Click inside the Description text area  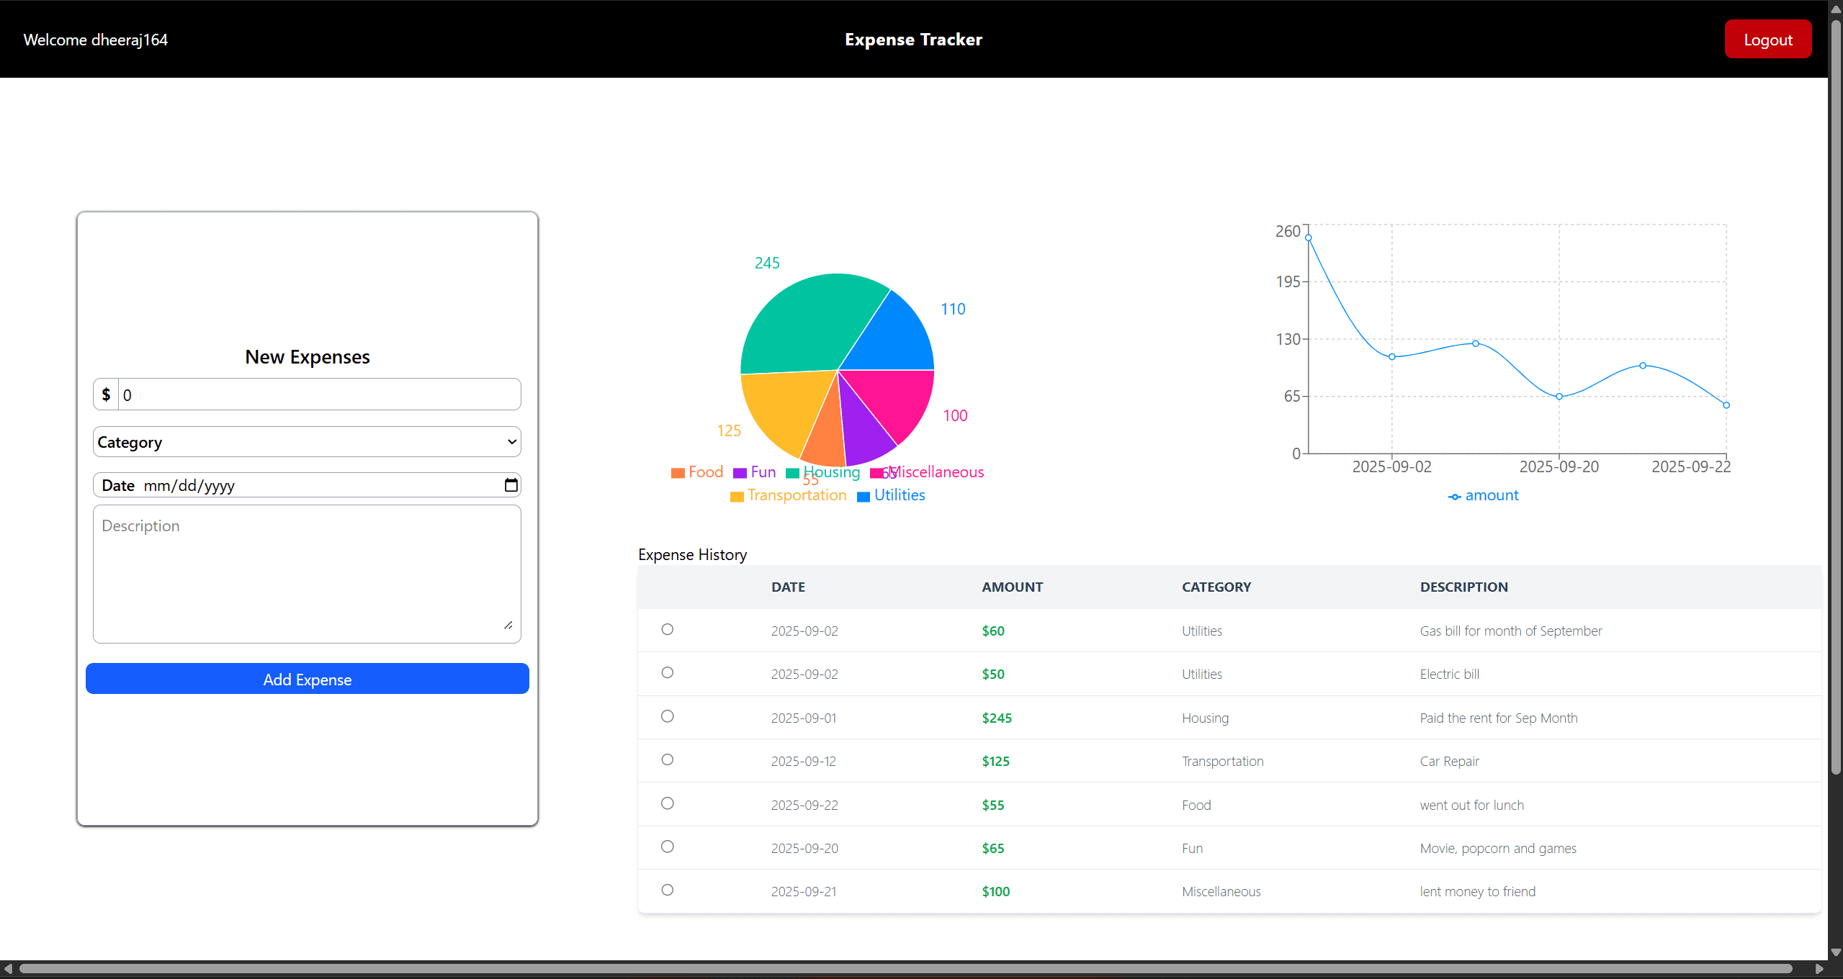(x=306, y=569)
